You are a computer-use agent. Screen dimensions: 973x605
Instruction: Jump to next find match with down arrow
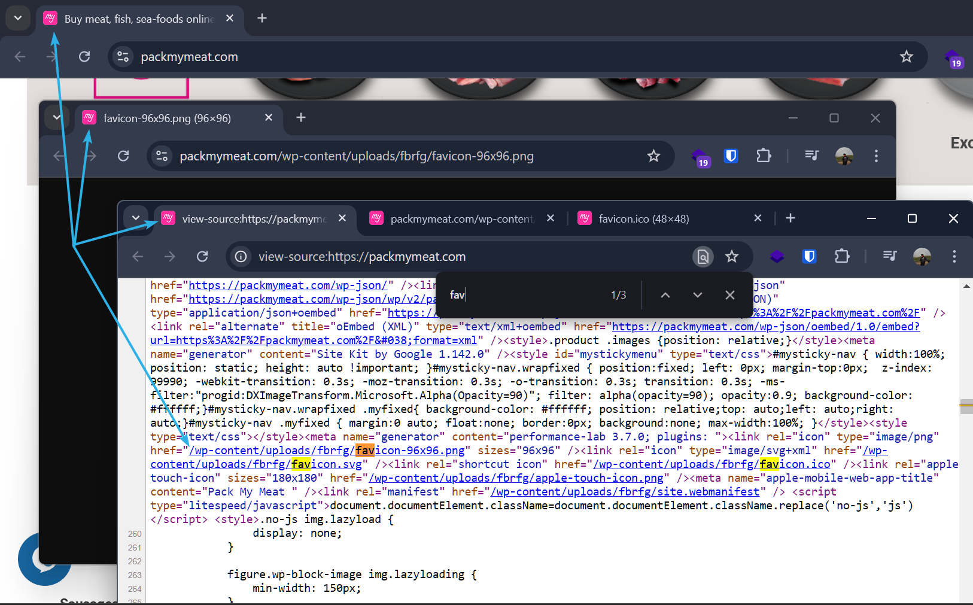pos(698,295)
